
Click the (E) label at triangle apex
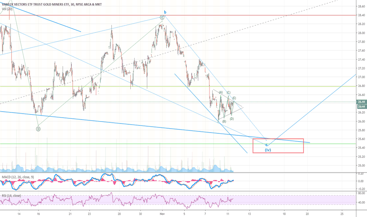(x=234, y=98)
